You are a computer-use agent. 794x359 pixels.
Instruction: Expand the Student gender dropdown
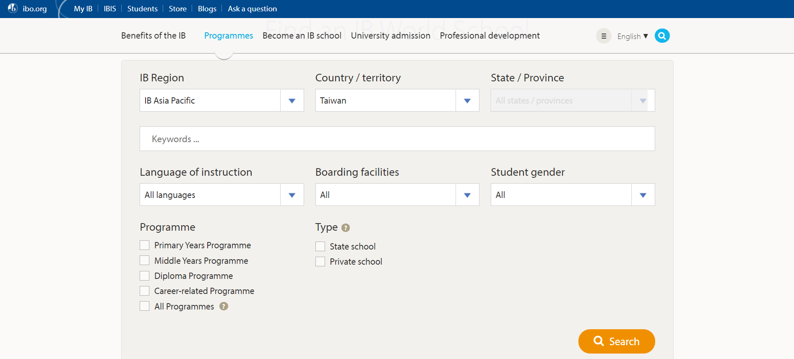tap(573, 195)
